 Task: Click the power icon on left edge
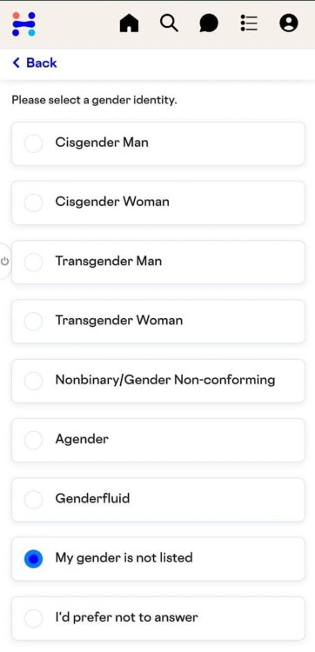5,262
